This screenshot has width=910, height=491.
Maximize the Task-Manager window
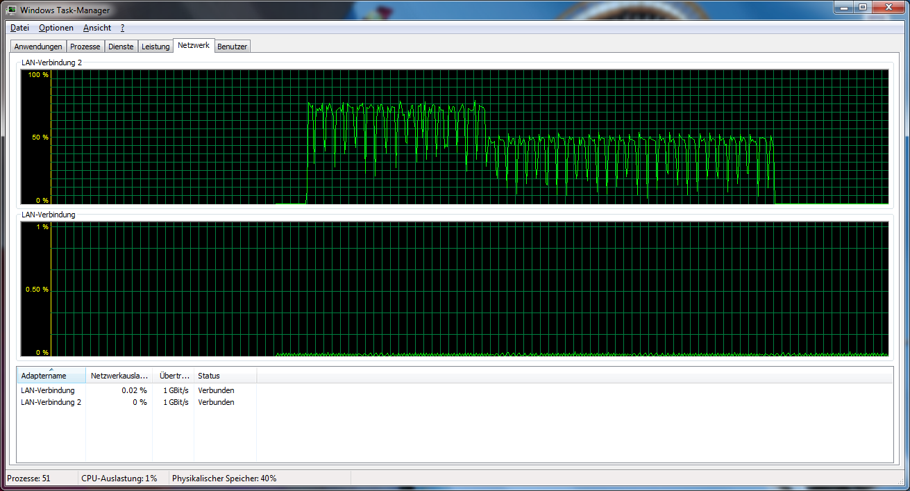[x=863, y=8]
